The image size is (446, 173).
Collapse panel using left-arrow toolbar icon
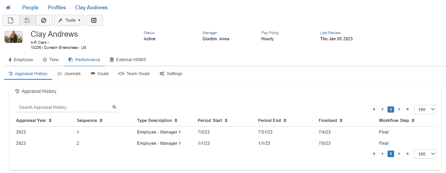pos(94,20)
